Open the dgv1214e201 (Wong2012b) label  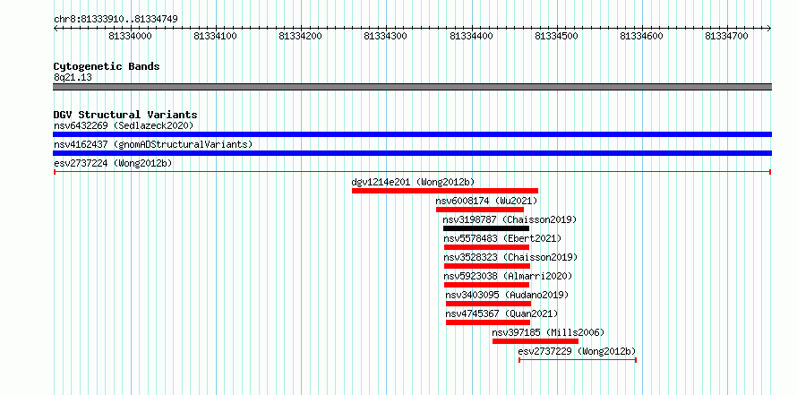[413, 182]
